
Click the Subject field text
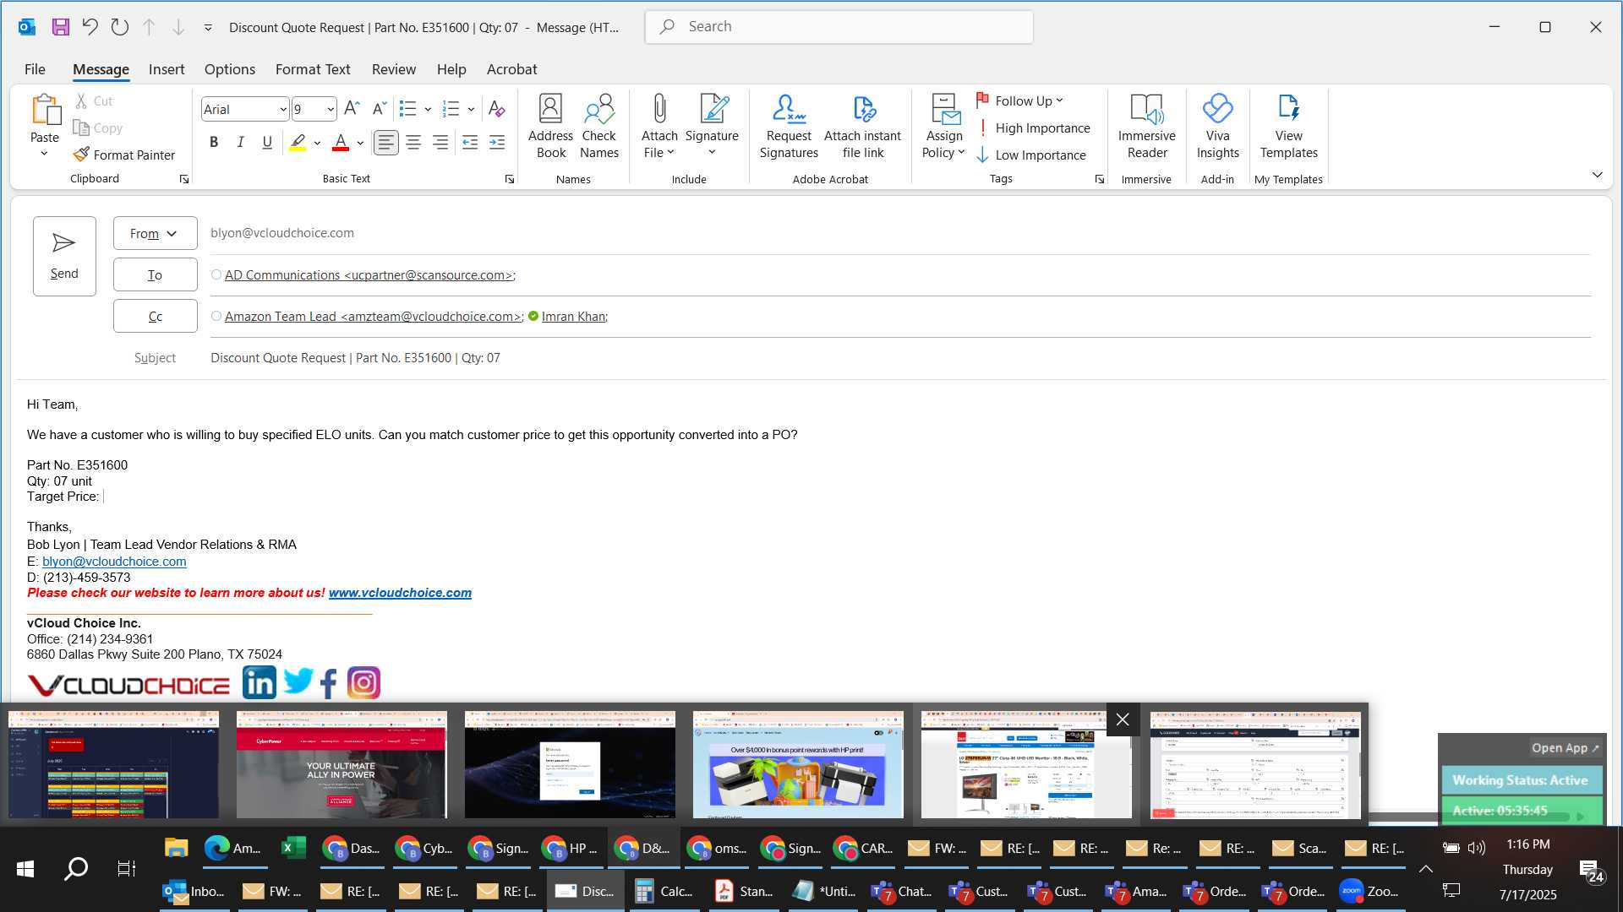point(355,358)
